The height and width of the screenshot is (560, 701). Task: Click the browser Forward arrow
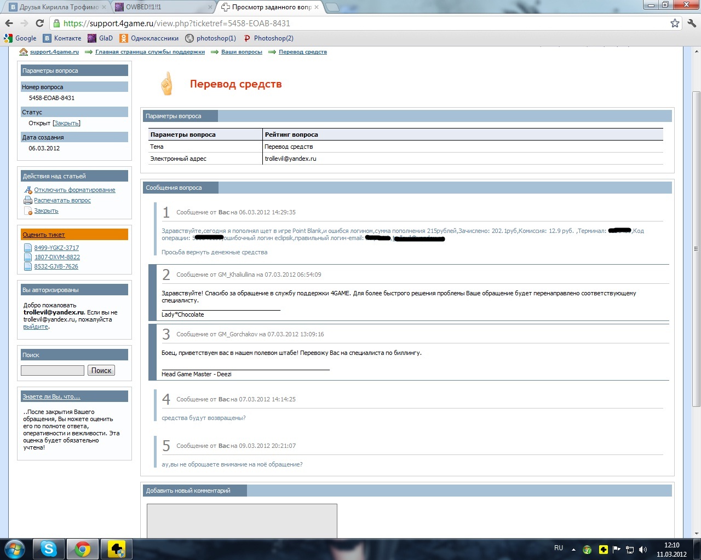(x=24, y=24)
